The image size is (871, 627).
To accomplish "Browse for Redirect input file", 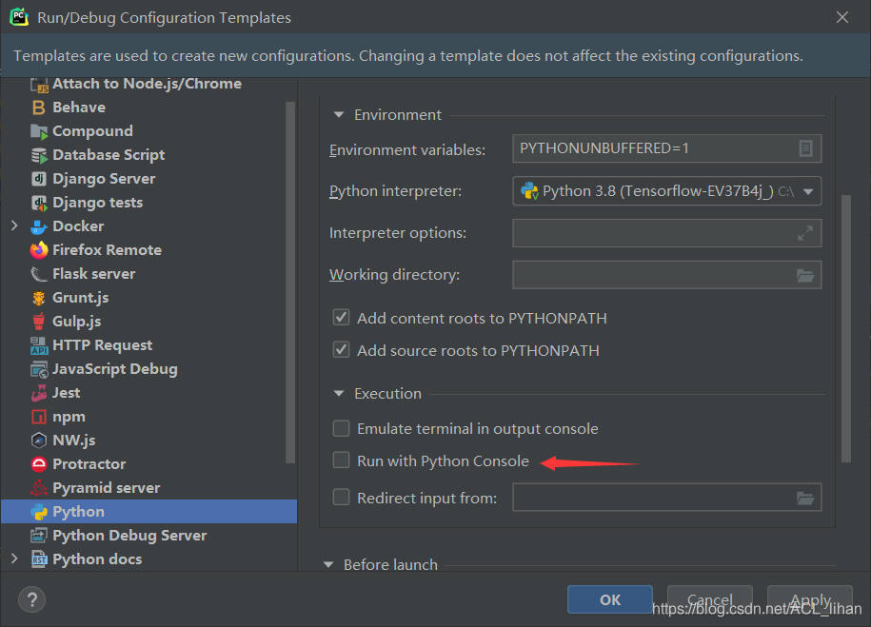I will 805,498.
